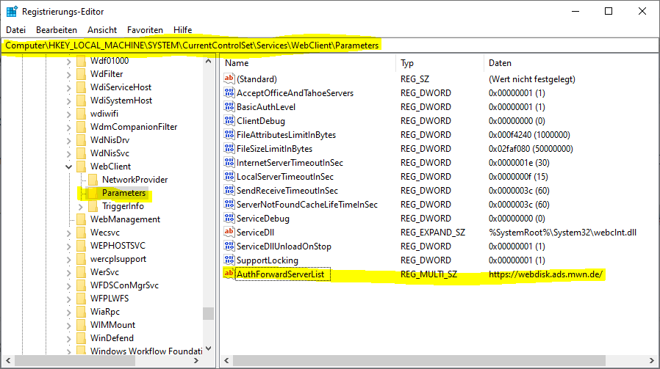Click the WinDefend folder icon
This screenshot has width=660, height=369.
[x=81, y=338]
